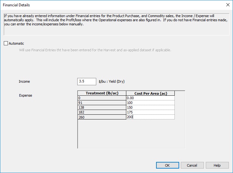The width and height of the screenshot is (233, 173).
Task: Edit the cost cell showing 0.00
Action: coord(150,98)
